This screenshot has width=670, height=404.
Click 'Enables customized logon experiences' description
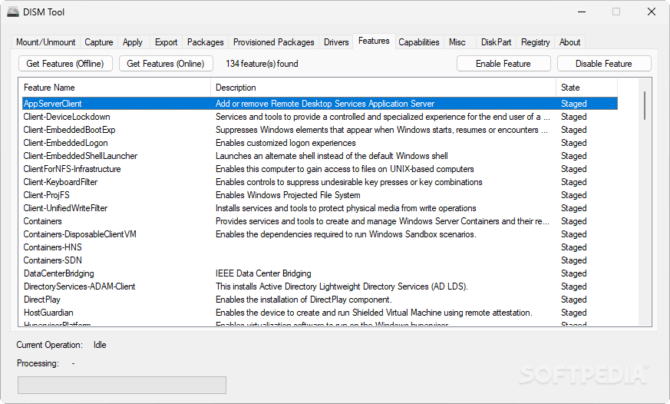[285, 143]
